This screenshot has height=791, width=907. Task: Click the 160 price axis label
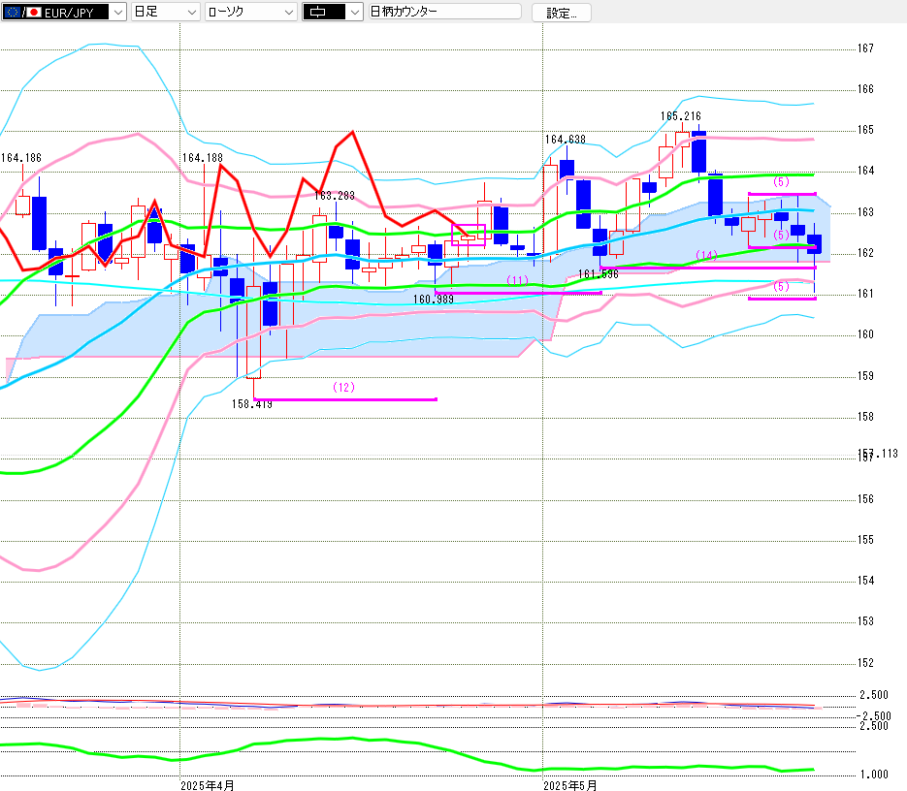[x=865, y=334]
